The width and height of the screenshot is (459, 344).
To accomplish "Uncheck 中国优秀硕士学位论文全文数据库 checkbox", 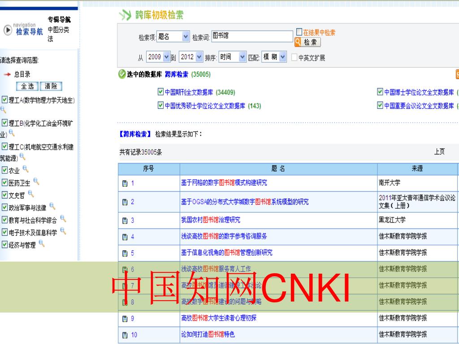I will 160,105.
